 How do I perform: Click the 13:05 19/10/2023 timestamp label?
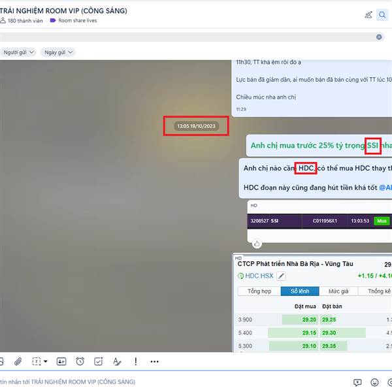[x=196, y=126]
